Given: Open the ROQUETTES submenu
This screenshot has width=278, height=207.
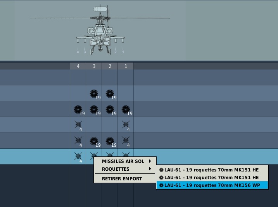Looking at the screenshot, I should (x=125, y=169).
